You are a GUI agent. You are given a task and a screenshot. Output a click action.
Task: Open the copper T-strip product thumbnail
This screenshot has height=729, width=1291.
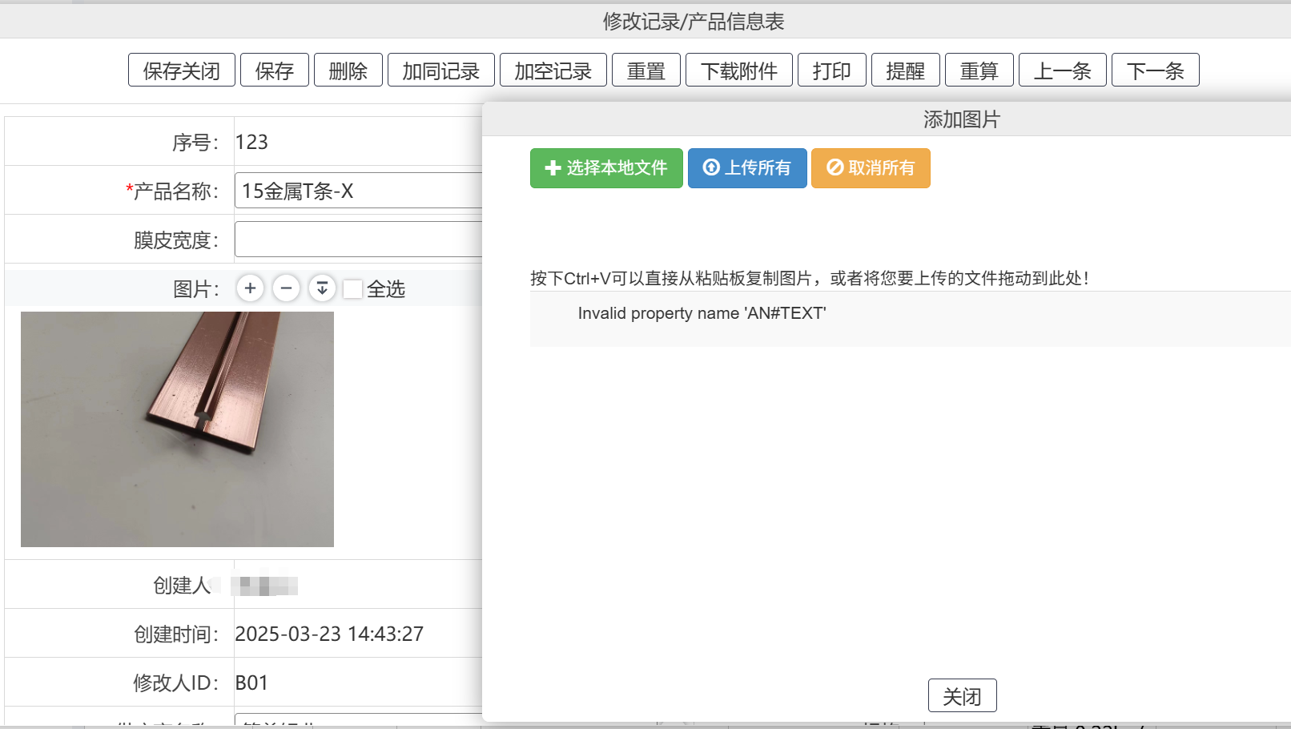(x=177, y=429)
